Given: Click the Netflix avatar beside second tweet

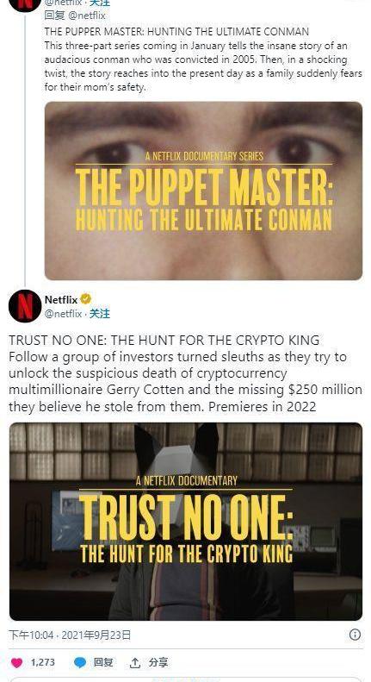Looking at the screenshot, I should click(x=25, y=306).
